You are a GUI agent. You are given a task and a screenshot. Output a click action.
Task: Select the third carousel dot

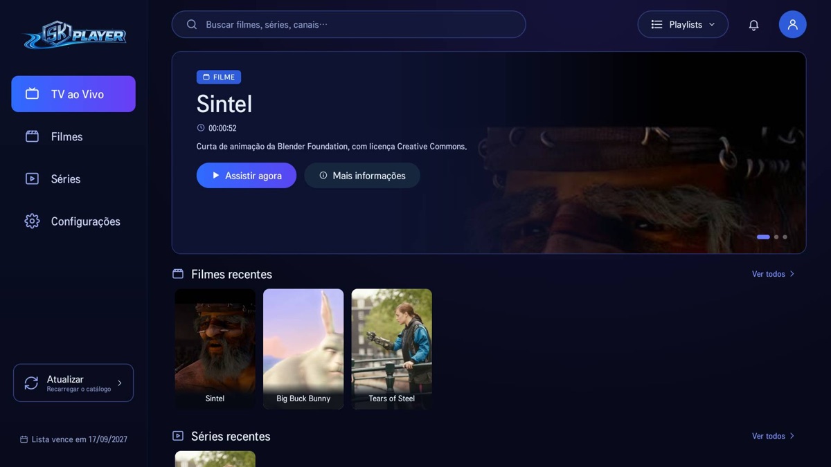click(785, 237)
